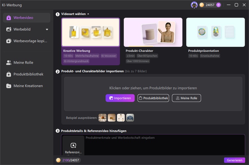Image resolution: width=249 pixels, height=165 pixels.
Task: Click the 10–60s tag under Produktpräsentation
Action: click(x=193, y=56)
